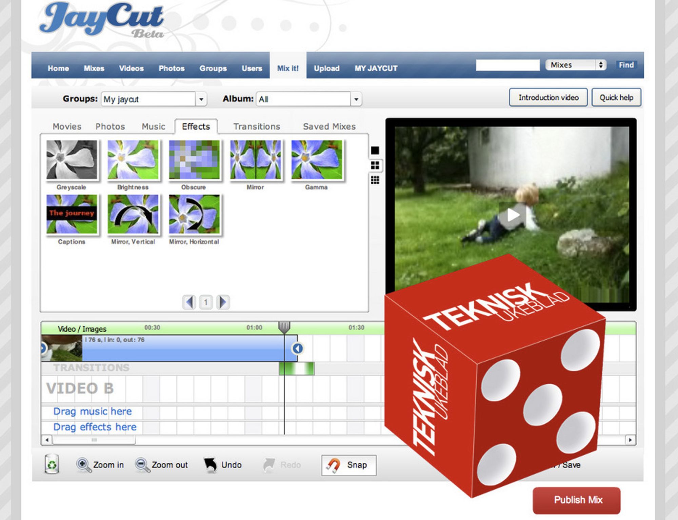Viewport: 678px width, 520px height.
Task: Toggle the Snap magnet button
Action: tap(349, 465)
